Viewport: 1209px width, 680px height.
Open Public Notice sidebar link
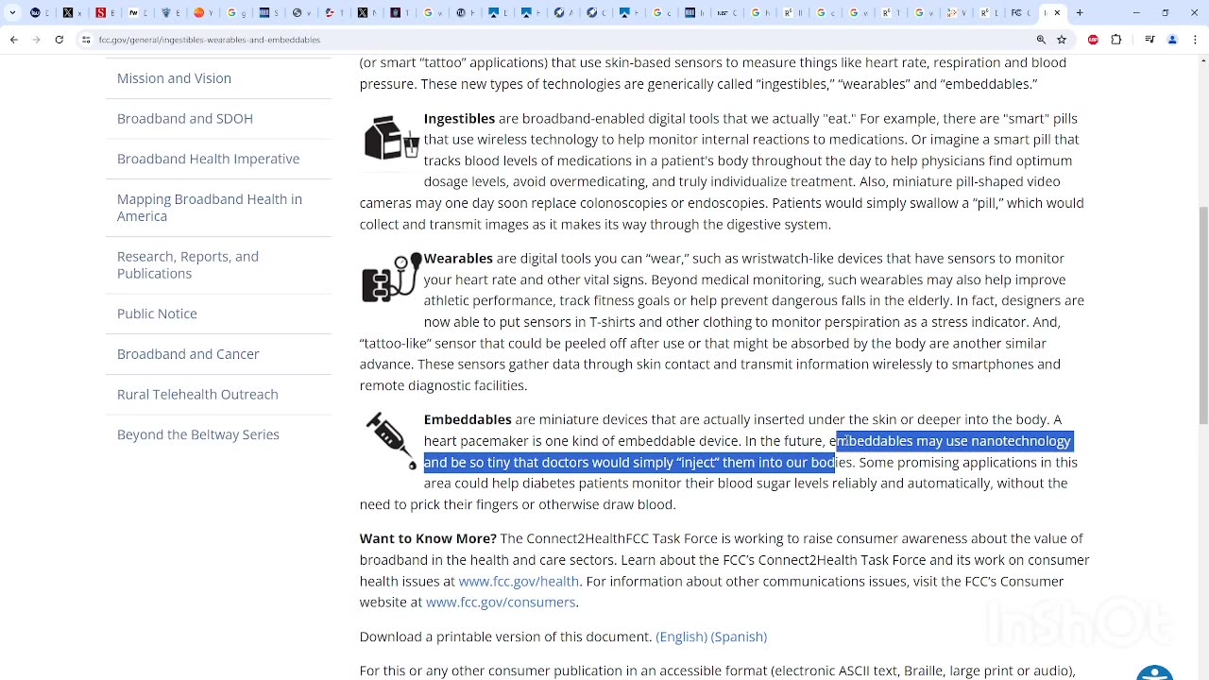point(157,314)
